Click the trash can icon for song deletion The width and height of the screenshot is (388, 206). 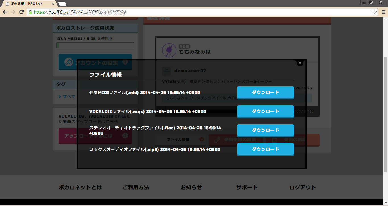pos(274,140)
